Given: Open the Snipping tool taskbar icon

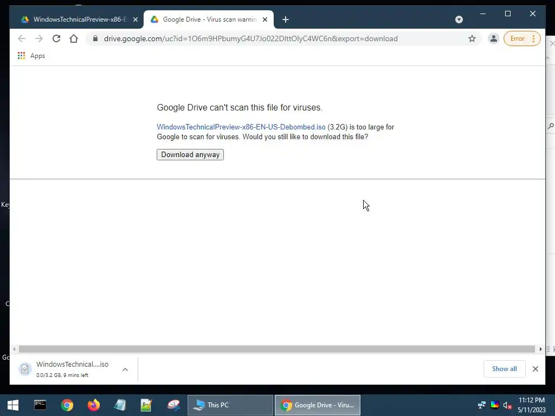Looking at the screenshot, I should [173, 405].
